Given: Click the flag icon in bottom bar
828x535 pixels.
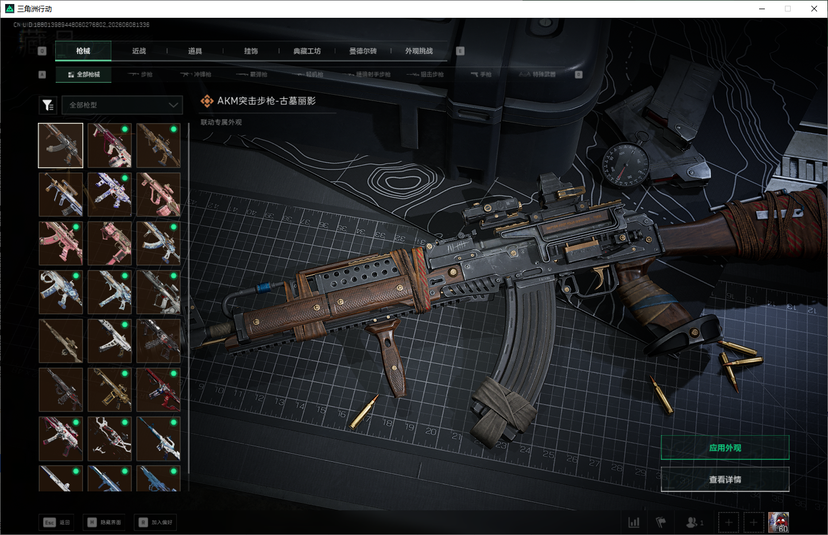Looking at the screenshot, I should pyautogui.click(x=661, y=522).
